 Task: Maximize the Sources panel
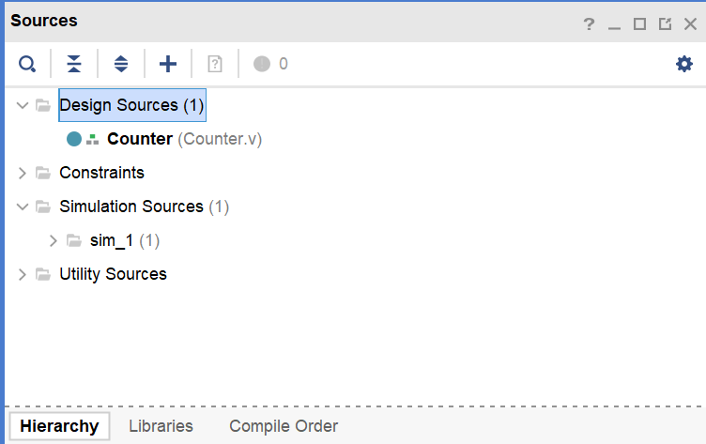tap(639, 24)
